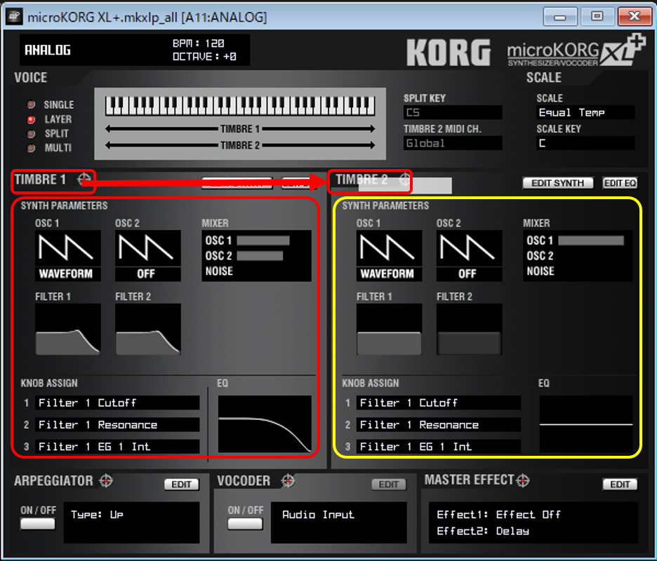Image resolution: width=657 pixels, height=561 pixels.
Task: Select the SINGLE voice mode
Action: (x=31, y=104)
